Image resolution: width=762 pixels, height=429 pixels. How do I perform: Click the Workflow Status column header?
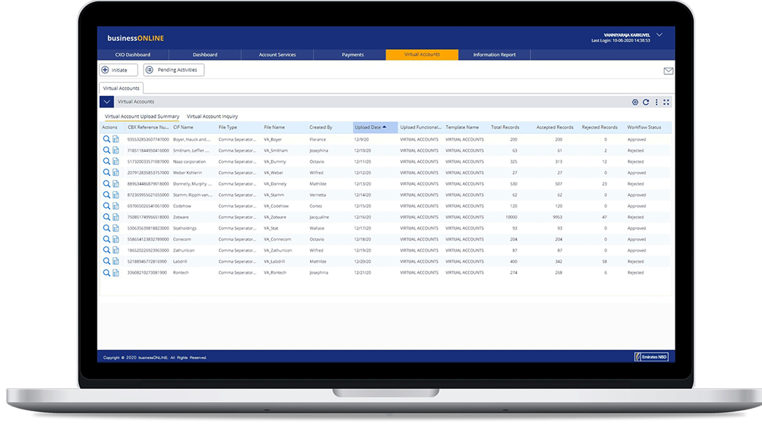[644, 128]
